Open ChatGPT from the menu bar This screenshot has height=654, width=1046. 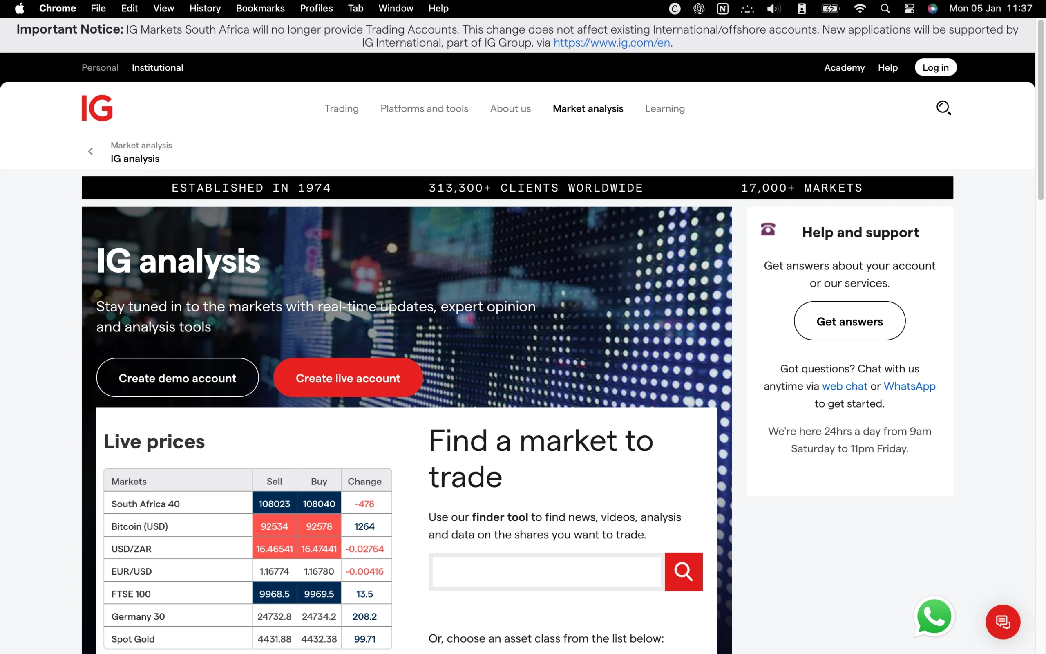[699, 8]
